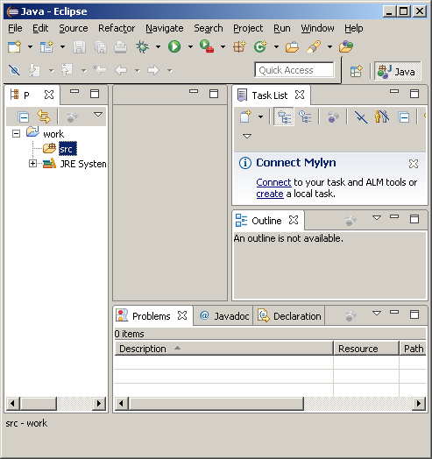Click the Quick Access search field

[x=294, y=70]
